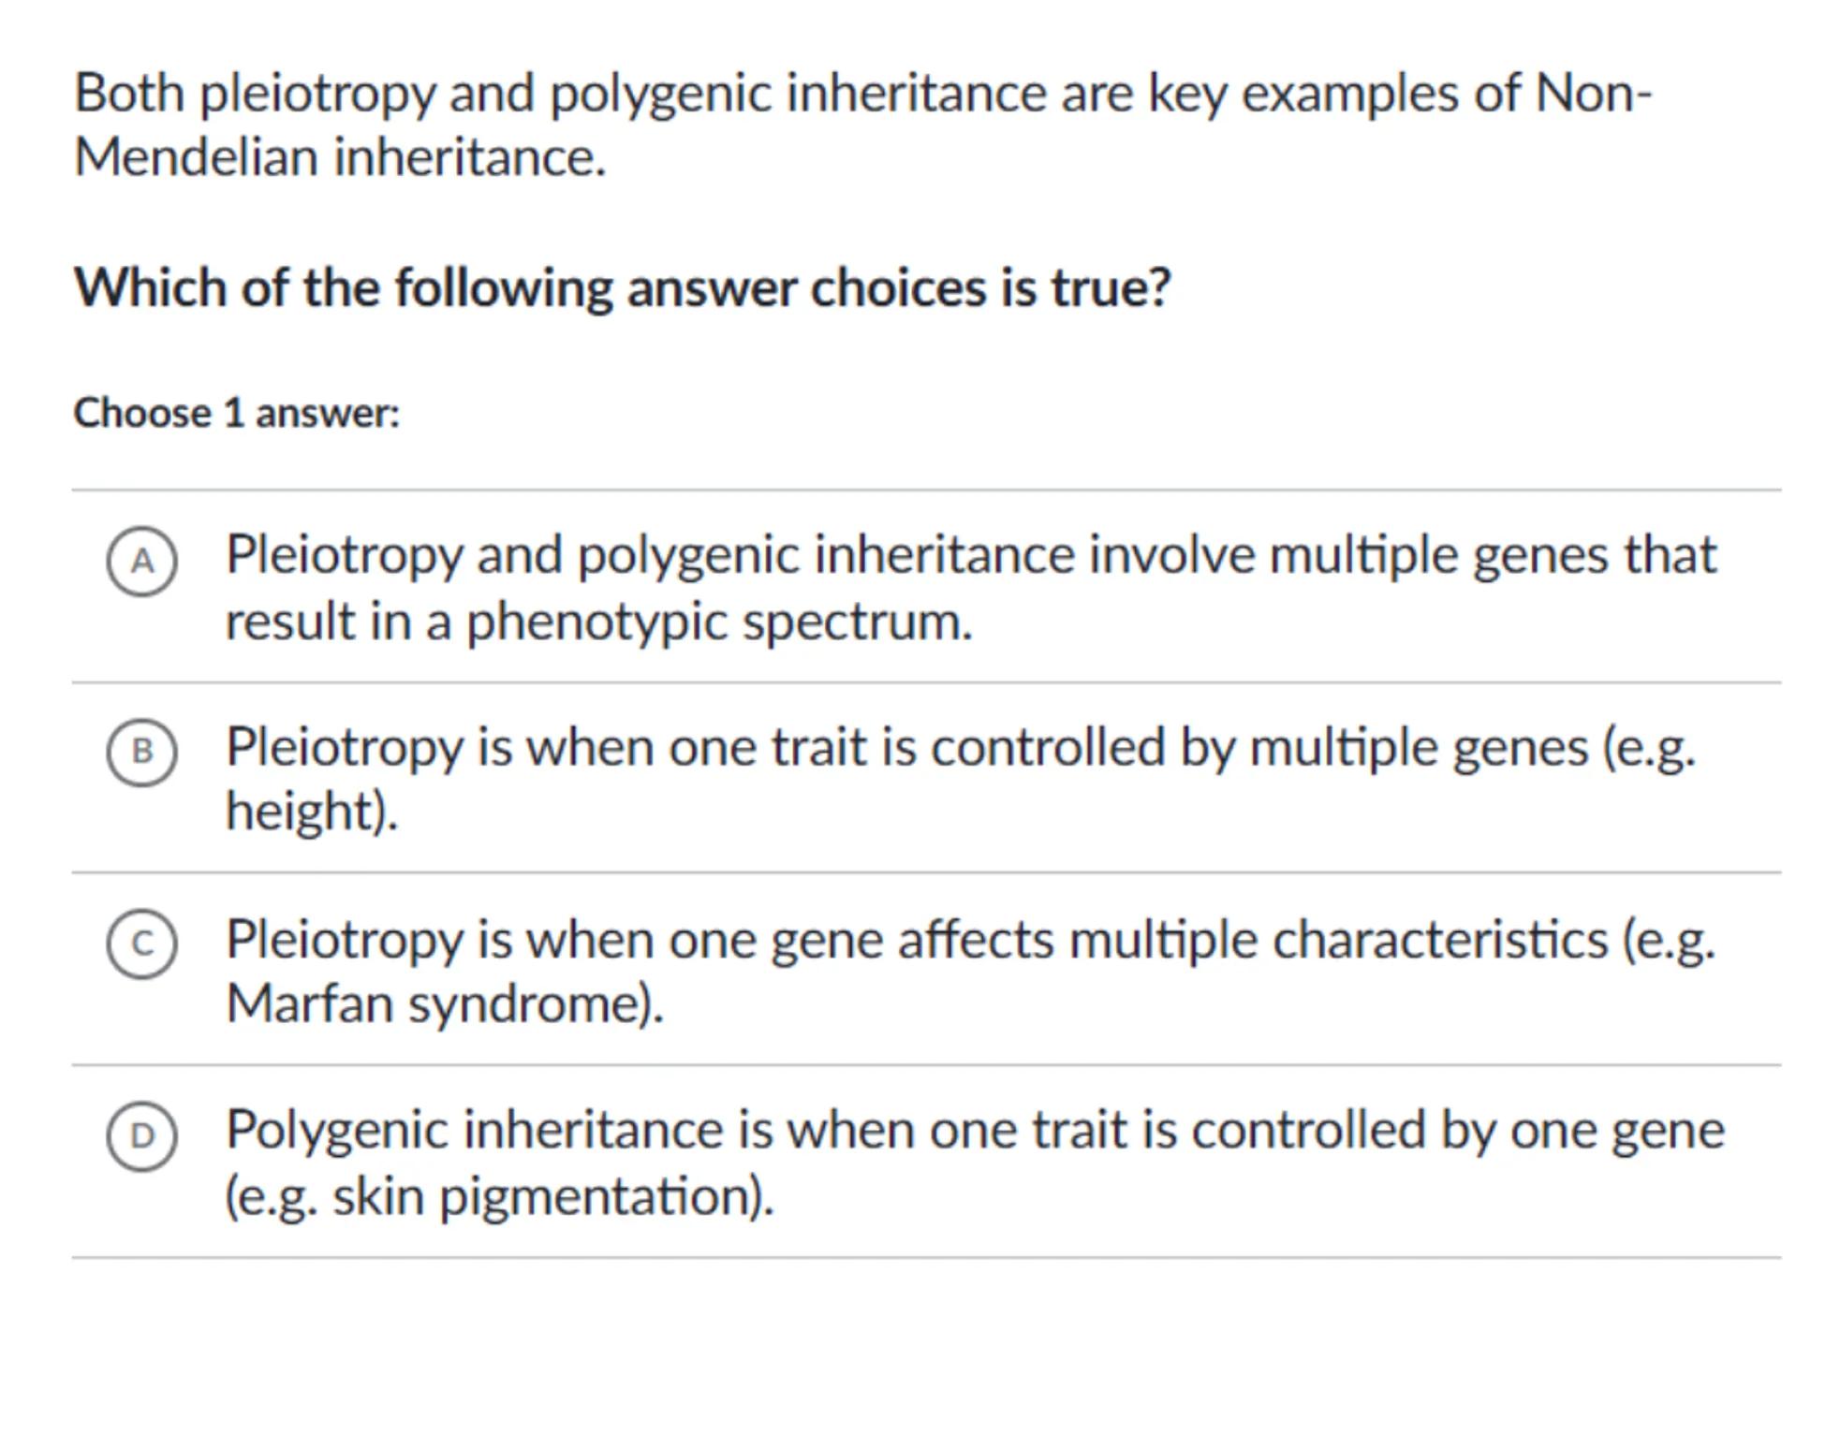This screenshot has height=1434, width=1840.
Task: Click the words 'Mendelian inheritance' in intro
Action: [x=339, y=156]
